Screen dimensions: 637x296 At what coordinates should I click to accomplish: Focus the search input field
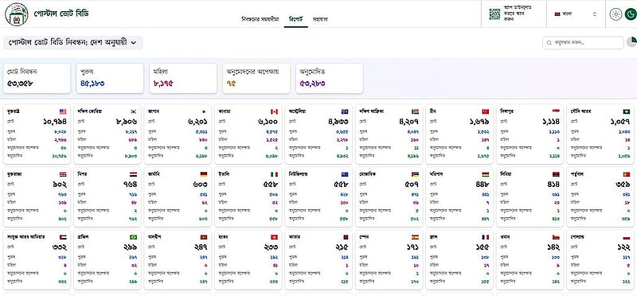583,43
